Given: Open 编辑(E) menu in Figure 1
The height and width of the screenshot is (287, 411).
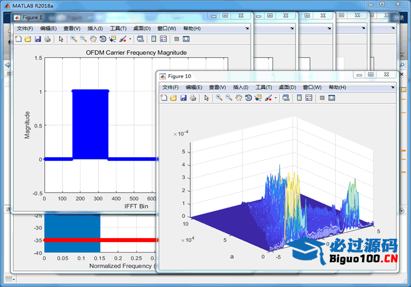Looking at the screenshot, I should click(x=48, y=29).
